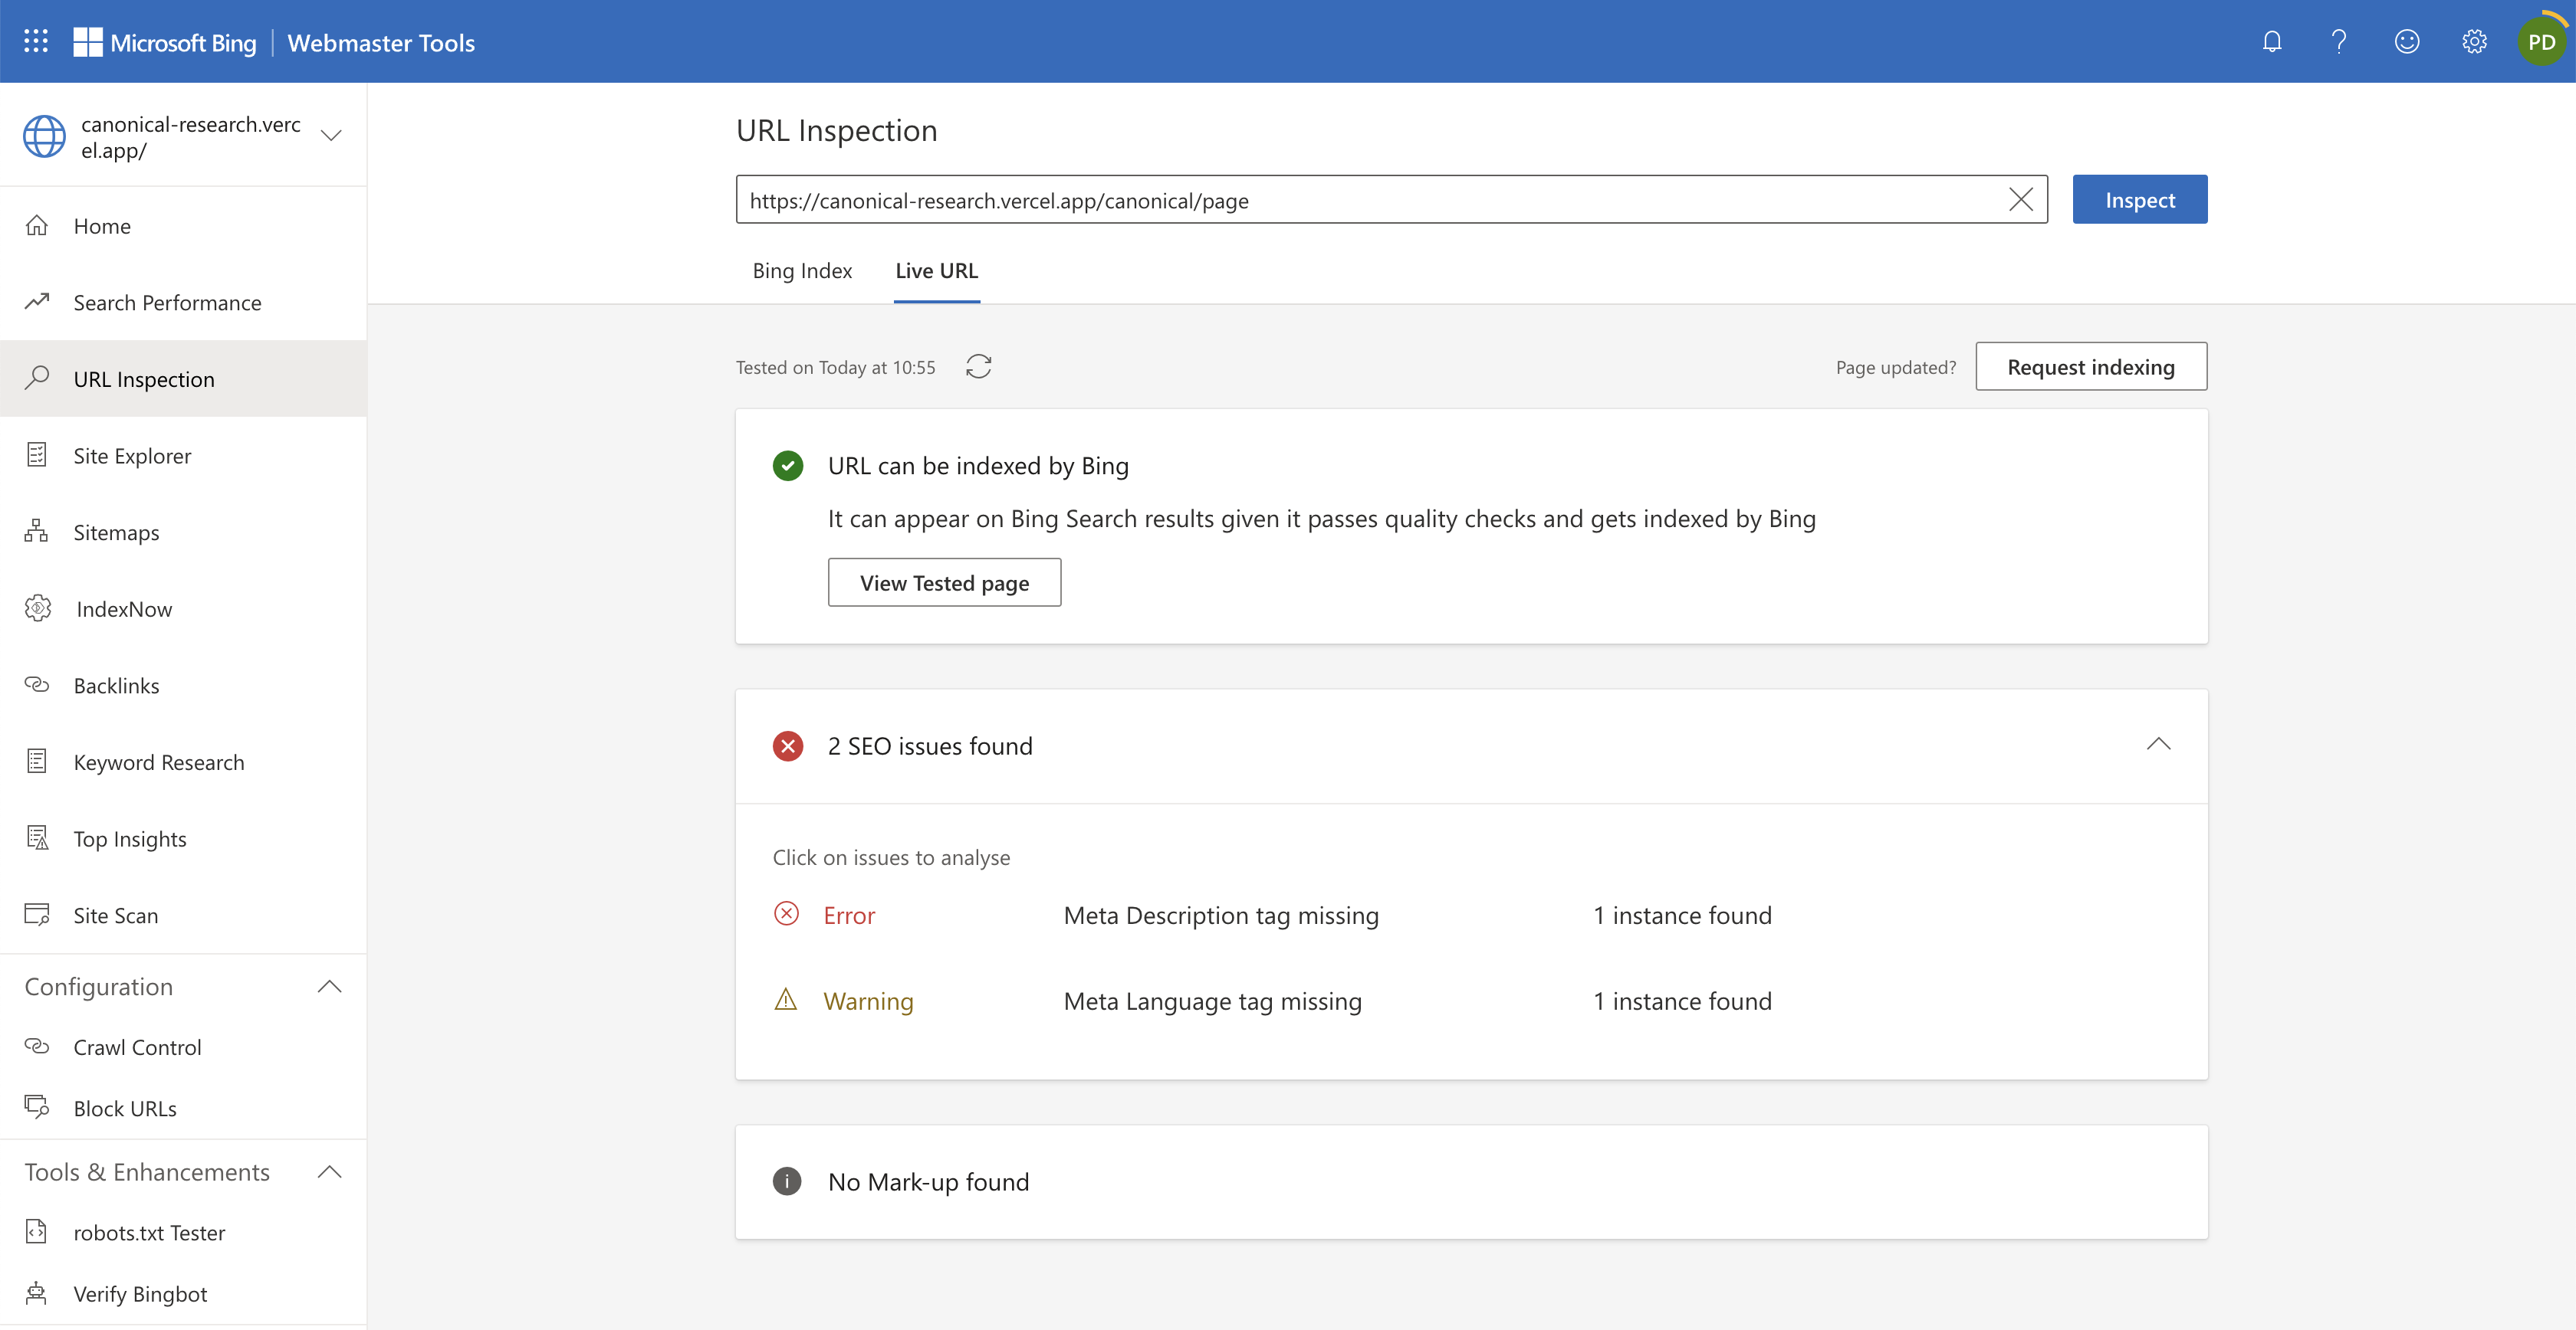Switch to the Bing Index tab
Screen dimensions: 2576x1330
point(802,270)
